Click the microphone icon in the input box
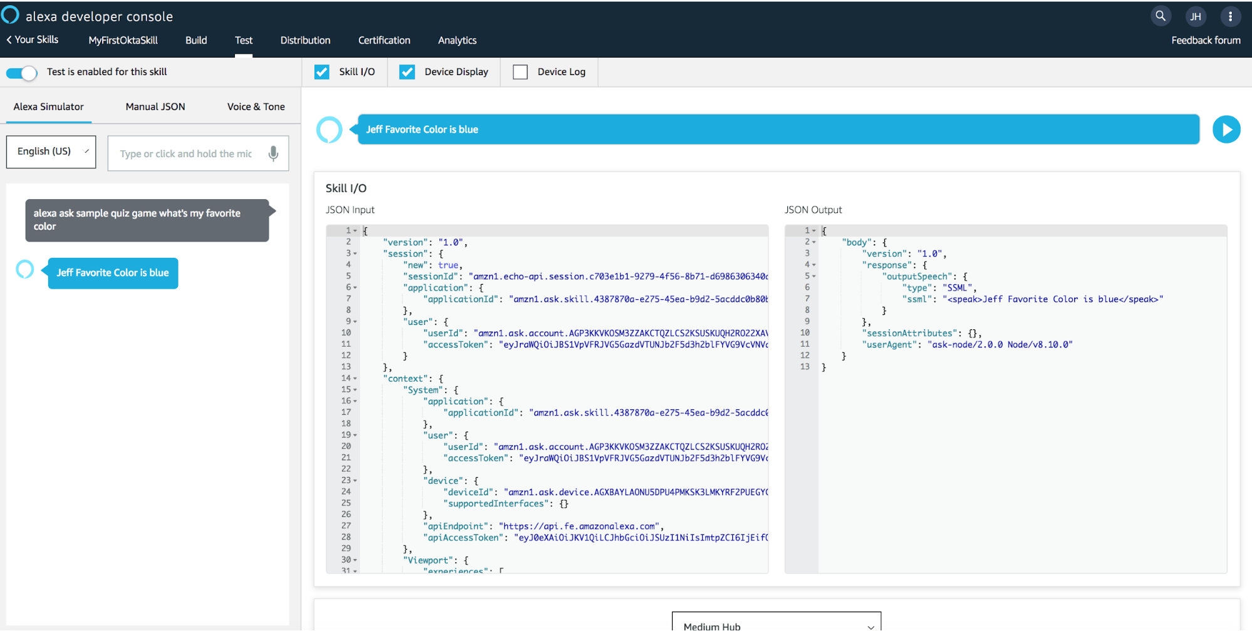1252x631 pixels. [x=273, y=153]
